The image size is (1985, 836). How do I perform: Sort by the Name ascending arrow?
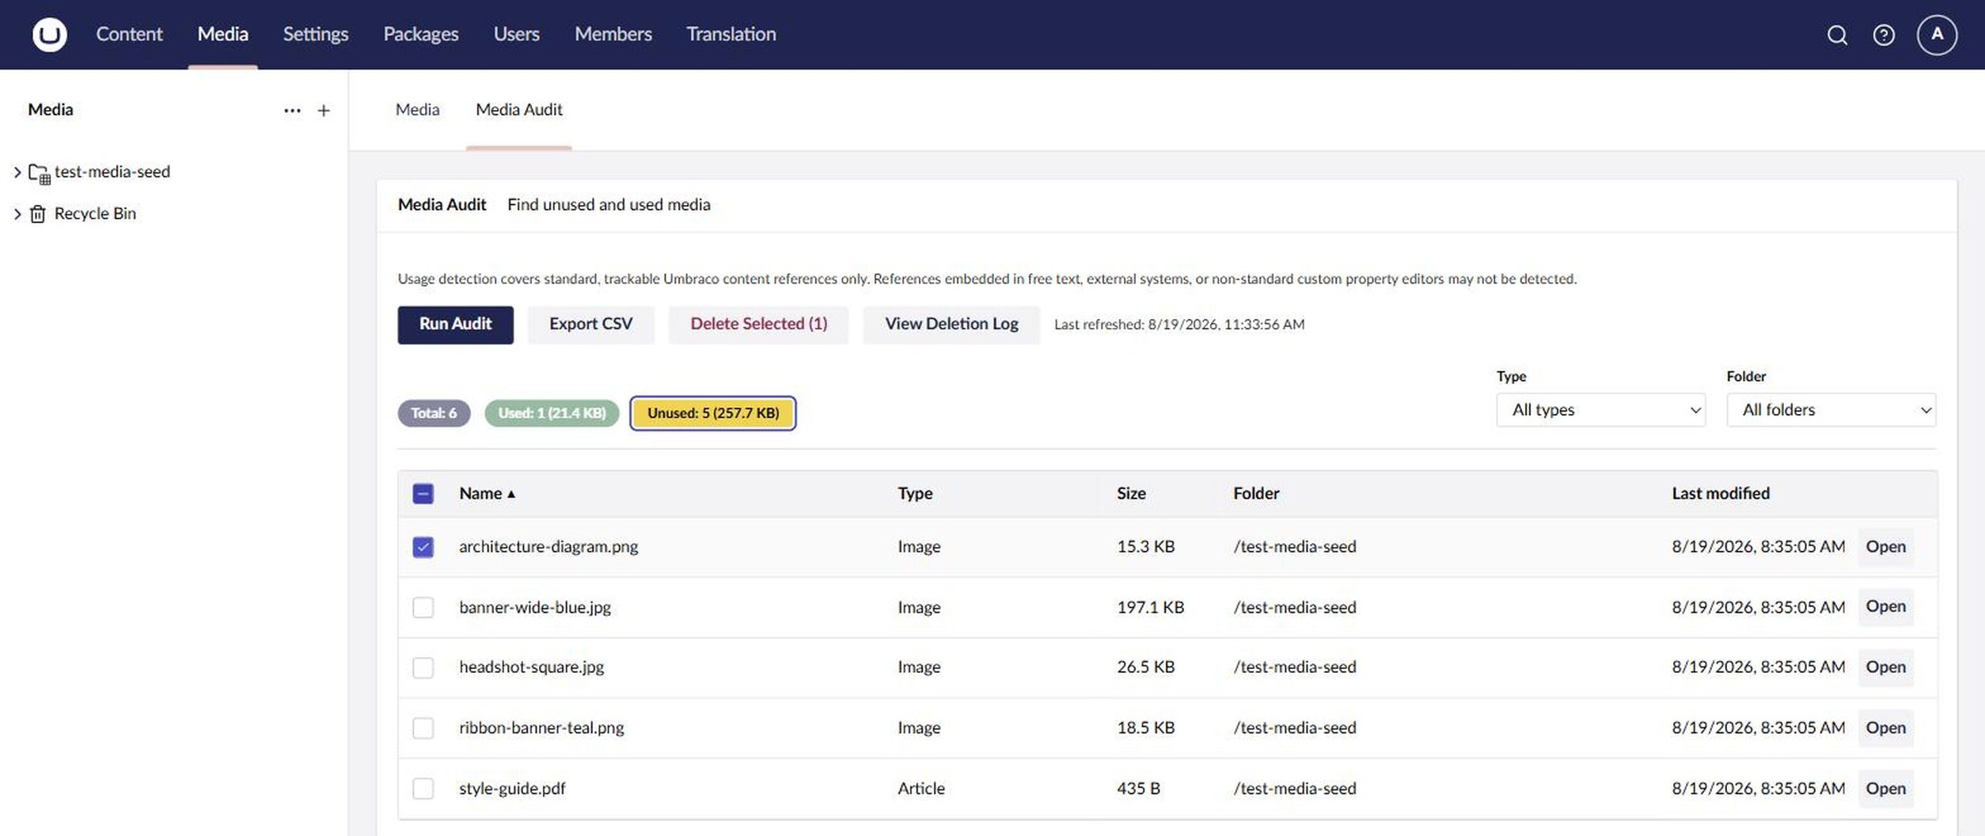pyautogui.click(x=511, y=494)
